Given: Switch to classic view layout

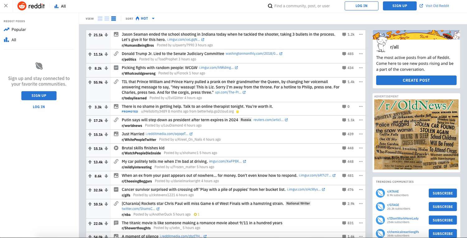Looking at the screenshot, I should (x=107, y=19).
